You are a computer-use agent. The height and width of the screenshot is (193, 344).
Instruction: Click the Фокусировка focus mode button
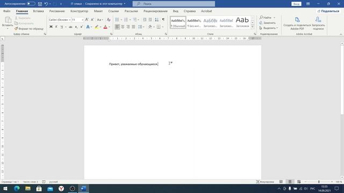click(265, 182)
